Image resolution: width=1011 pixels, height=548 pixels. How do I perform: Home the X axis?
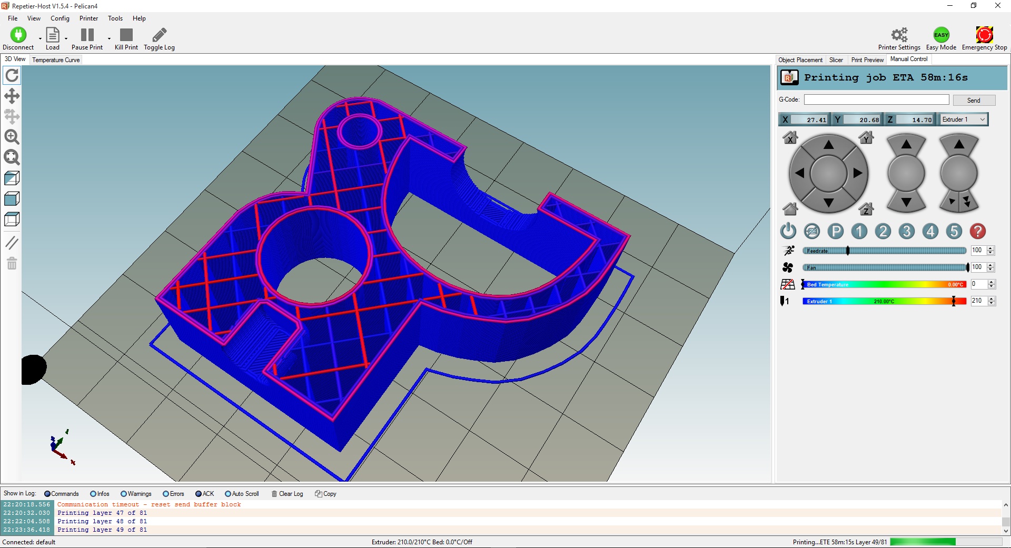point(790,138)
